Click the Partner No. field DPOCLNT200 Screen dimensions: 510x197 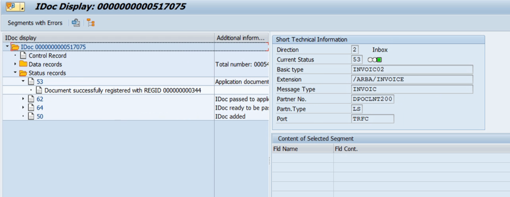tap(373, 99)
